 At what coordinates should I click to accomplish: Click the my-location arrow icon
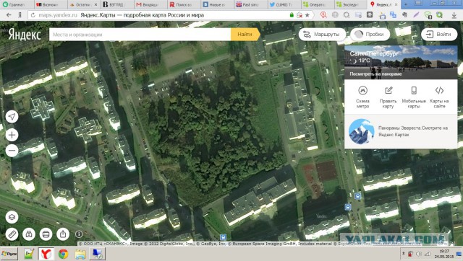12,117
